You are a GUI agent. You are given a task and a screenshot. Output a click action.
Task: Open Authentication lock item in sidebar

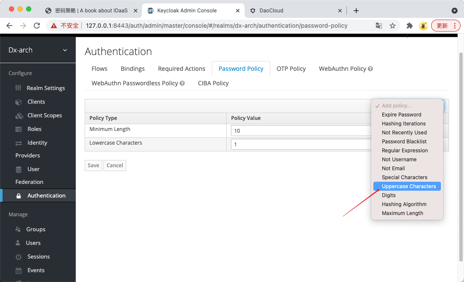click(x=39, y=195)
